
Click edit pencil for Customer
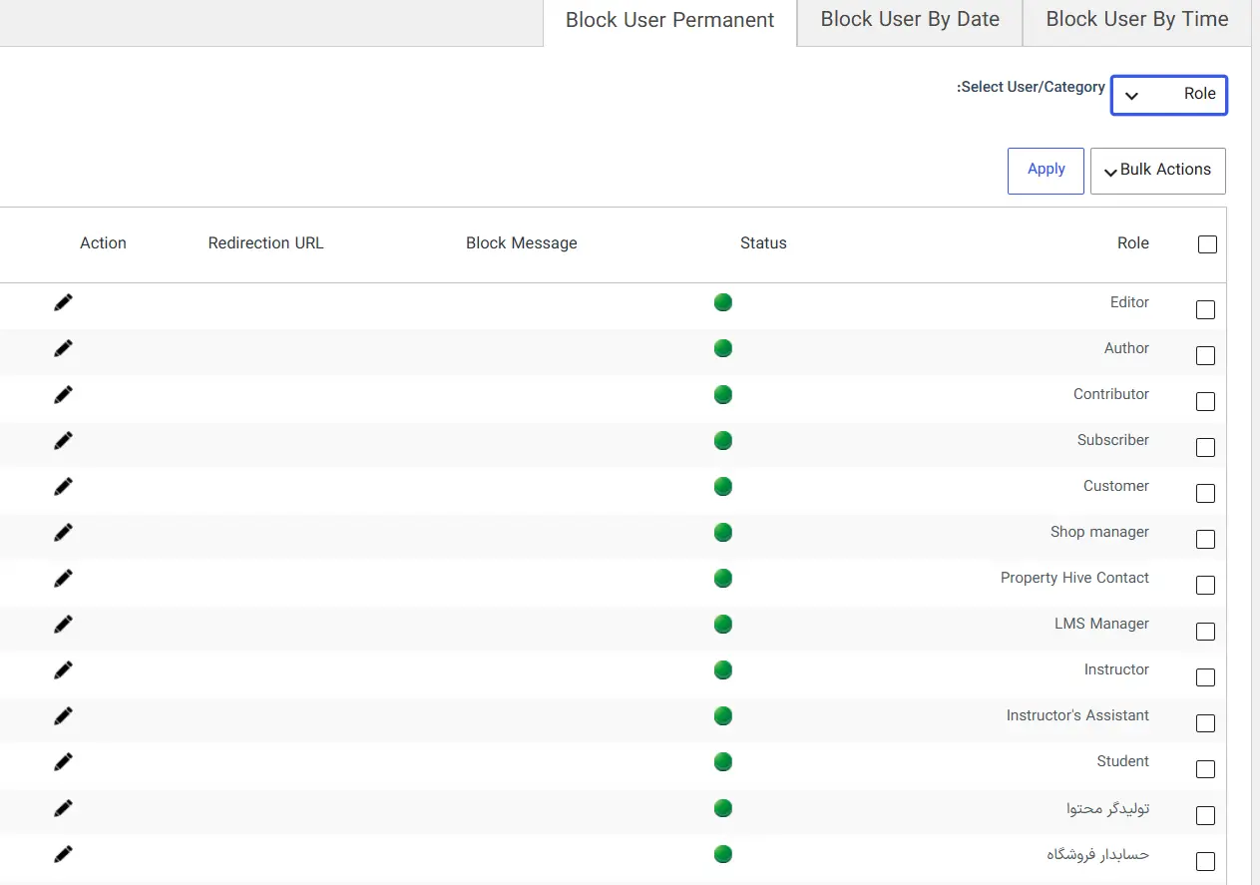click(64, 486)
